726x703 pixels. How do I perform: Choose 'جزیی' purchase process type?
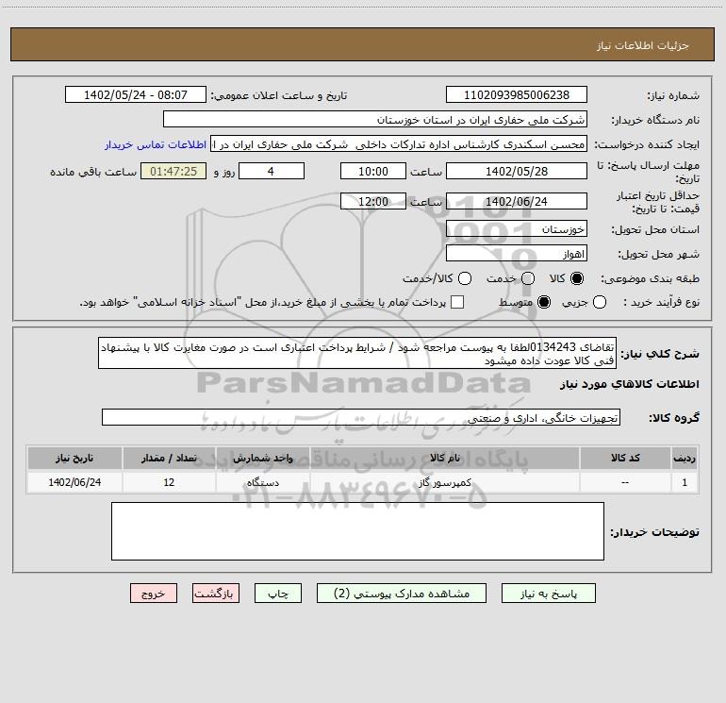point(601,302)
